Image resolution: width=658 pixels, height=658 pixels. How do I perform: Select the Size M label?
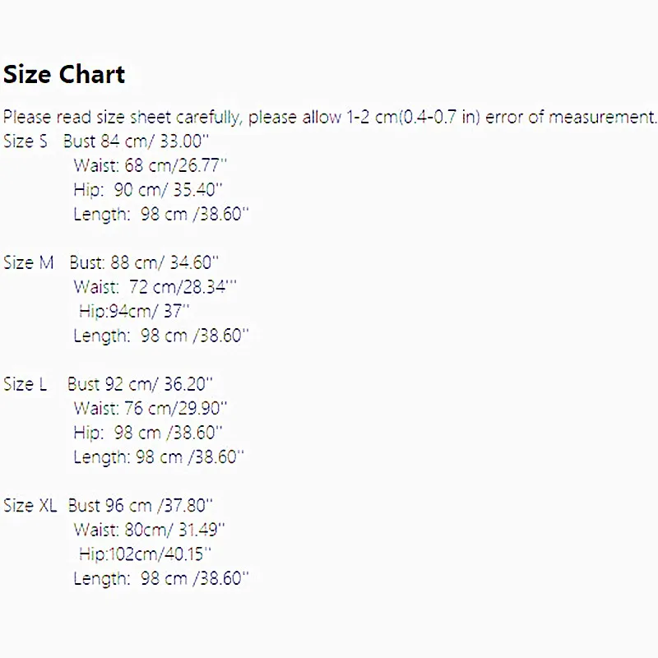(28, 262)
